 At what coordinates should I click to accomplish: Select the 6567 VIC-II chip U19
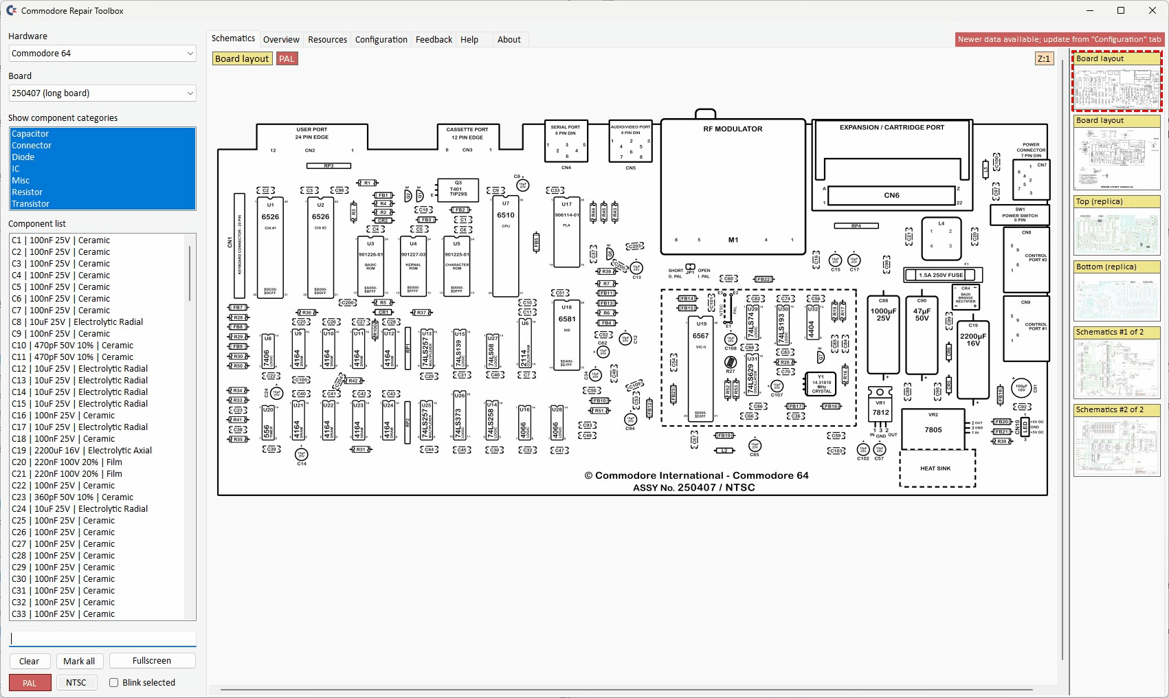coord(700,370)
